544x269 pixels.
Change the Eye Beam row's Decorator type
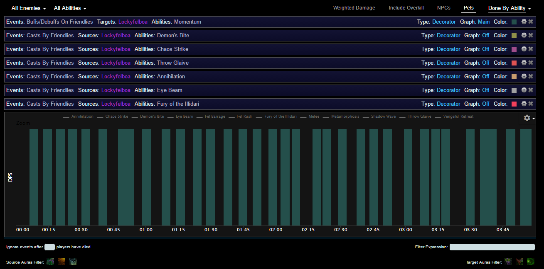[x=448, y=90]
